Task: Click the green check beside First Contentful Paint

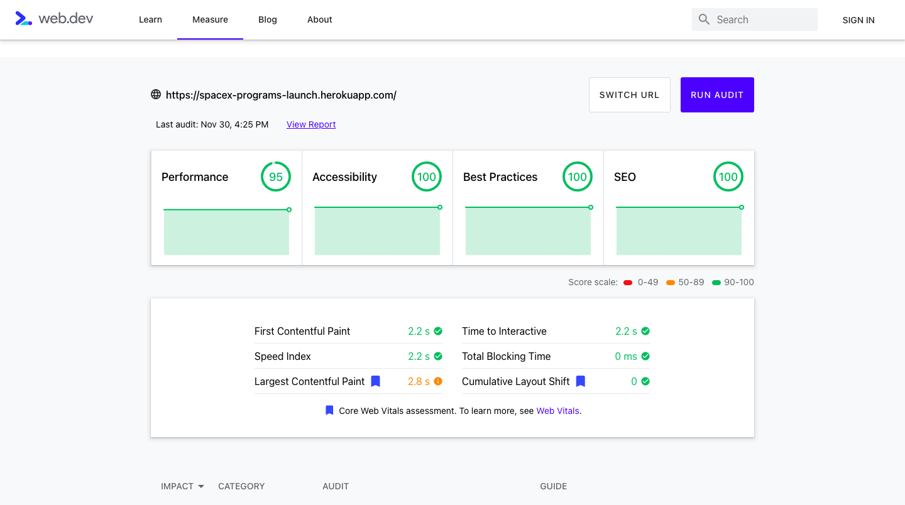Action: (x=438, y=331)
